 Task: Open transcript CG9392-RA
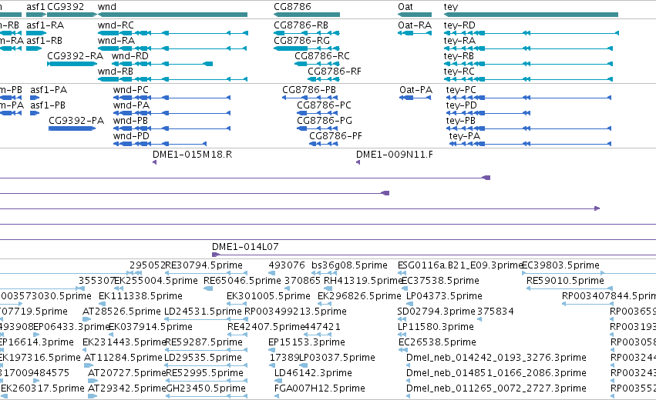[75, 56]
